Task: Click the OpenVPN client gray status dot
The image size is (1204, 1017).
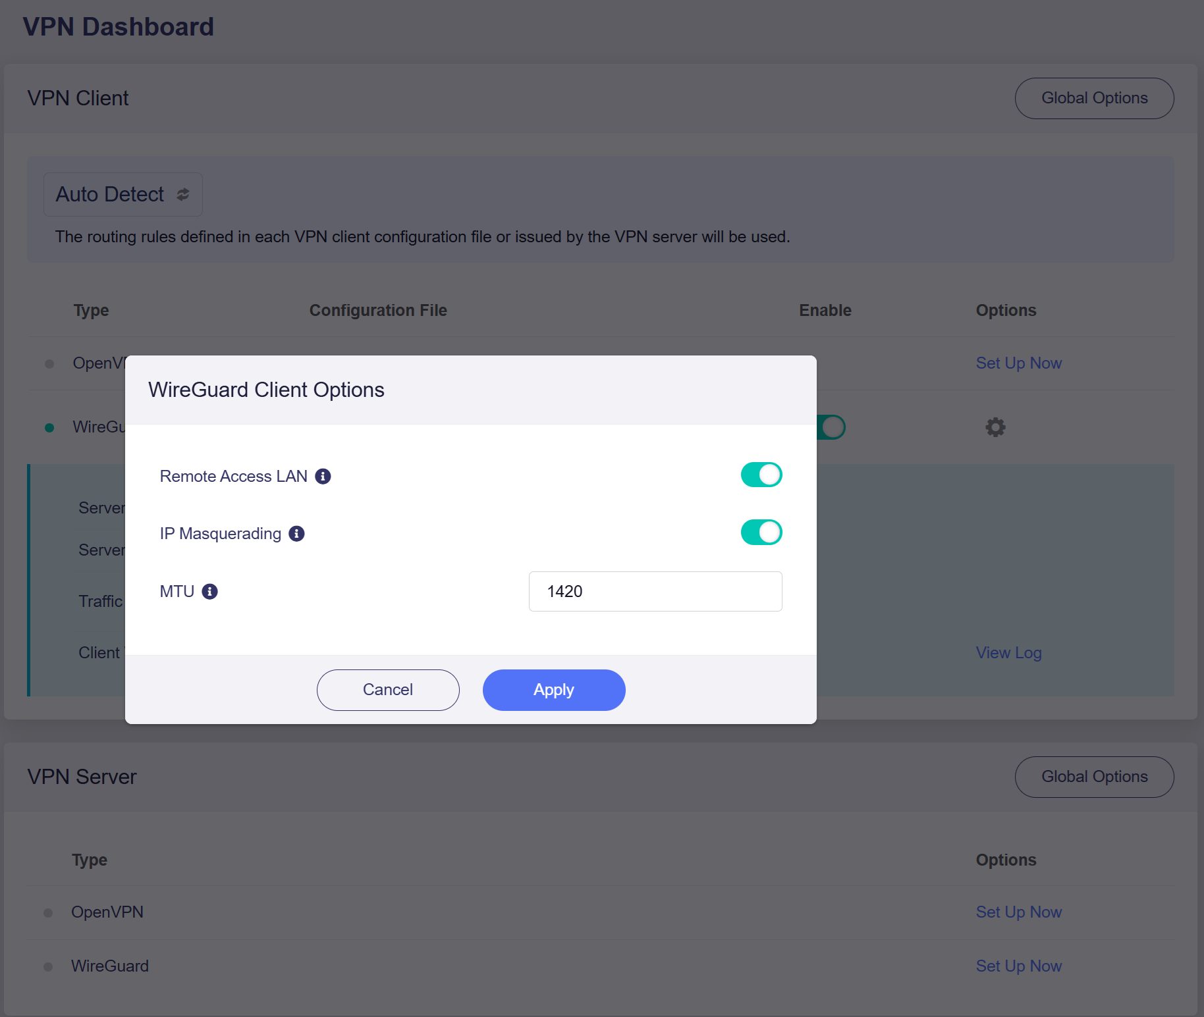Action: 49,364
